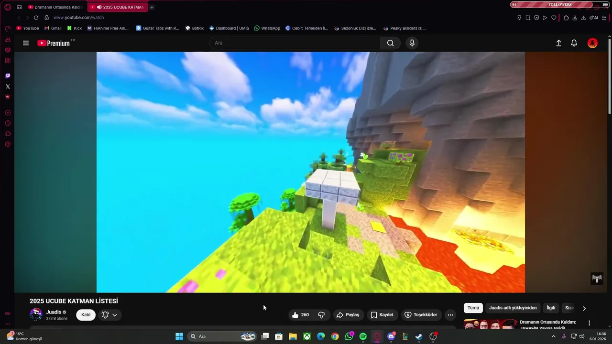
Task: Add the page to bookmarks with the heart
Action: click(x=554, y=18)
